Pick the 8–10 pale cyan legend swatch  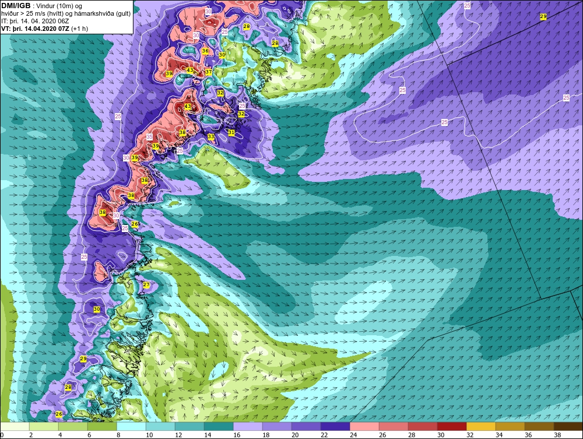click(131, 426)
